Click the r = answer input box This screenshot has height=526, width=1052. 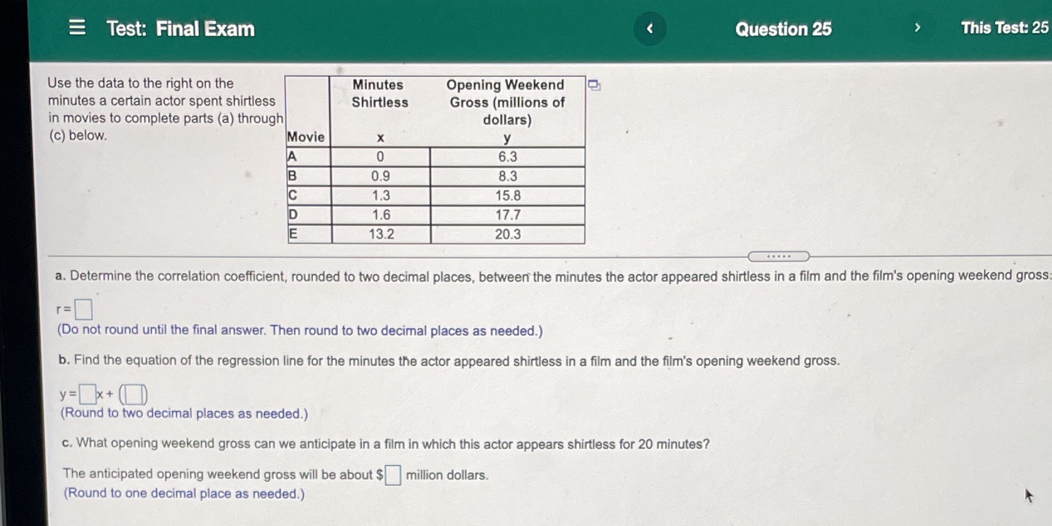84,309
